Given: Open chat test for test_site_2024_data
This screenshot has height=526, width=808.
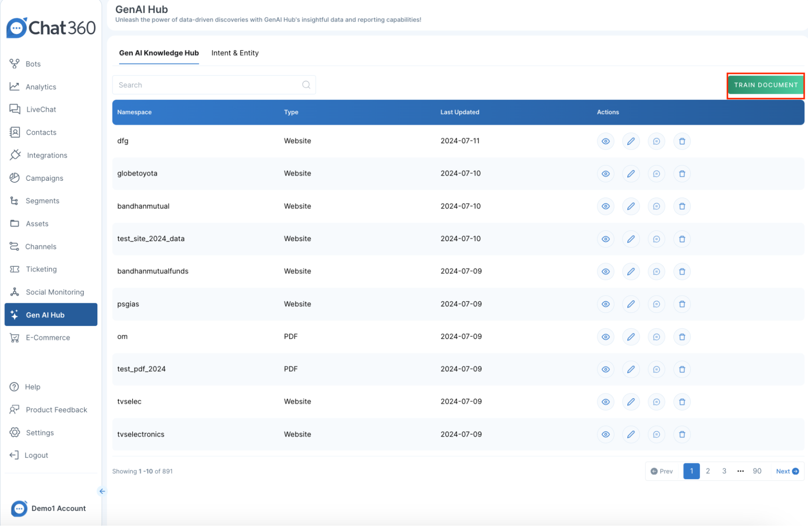Looking at the screenshot, I should pos(656,239).
